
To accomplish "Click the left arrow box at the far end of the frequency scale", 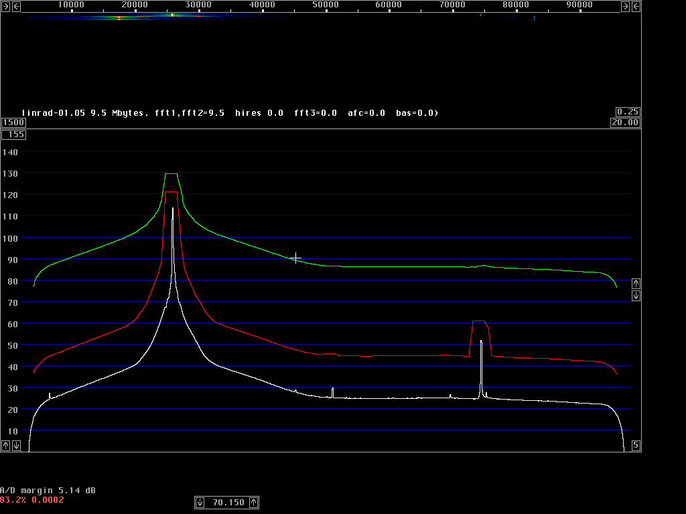I will tap(636, 6).
